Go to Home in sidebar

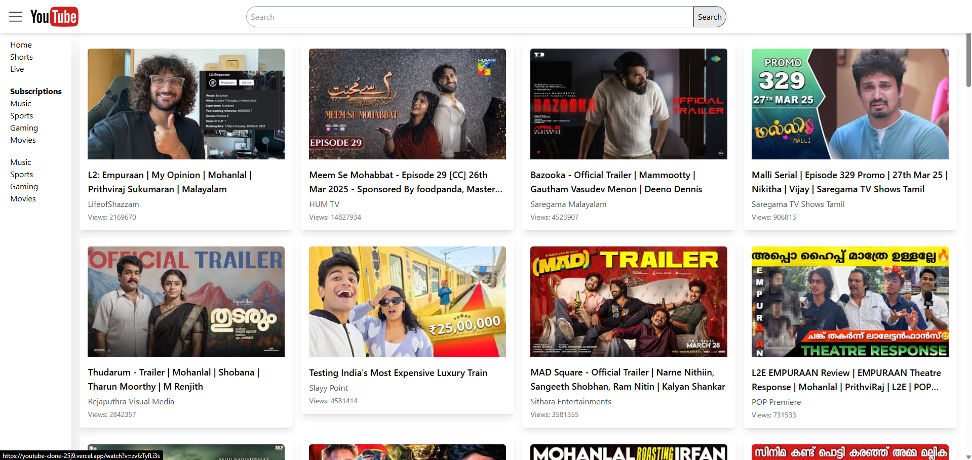click(21, 45)
